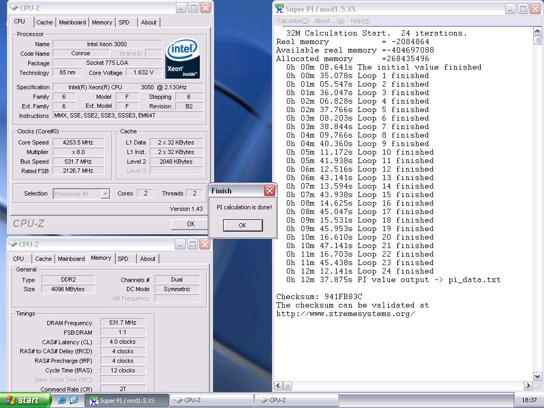Image resolution: width=544 pixels, height=408 pixels.
Task: Click the bottom CPU-Z window title icon
Action: pos(13,244)
